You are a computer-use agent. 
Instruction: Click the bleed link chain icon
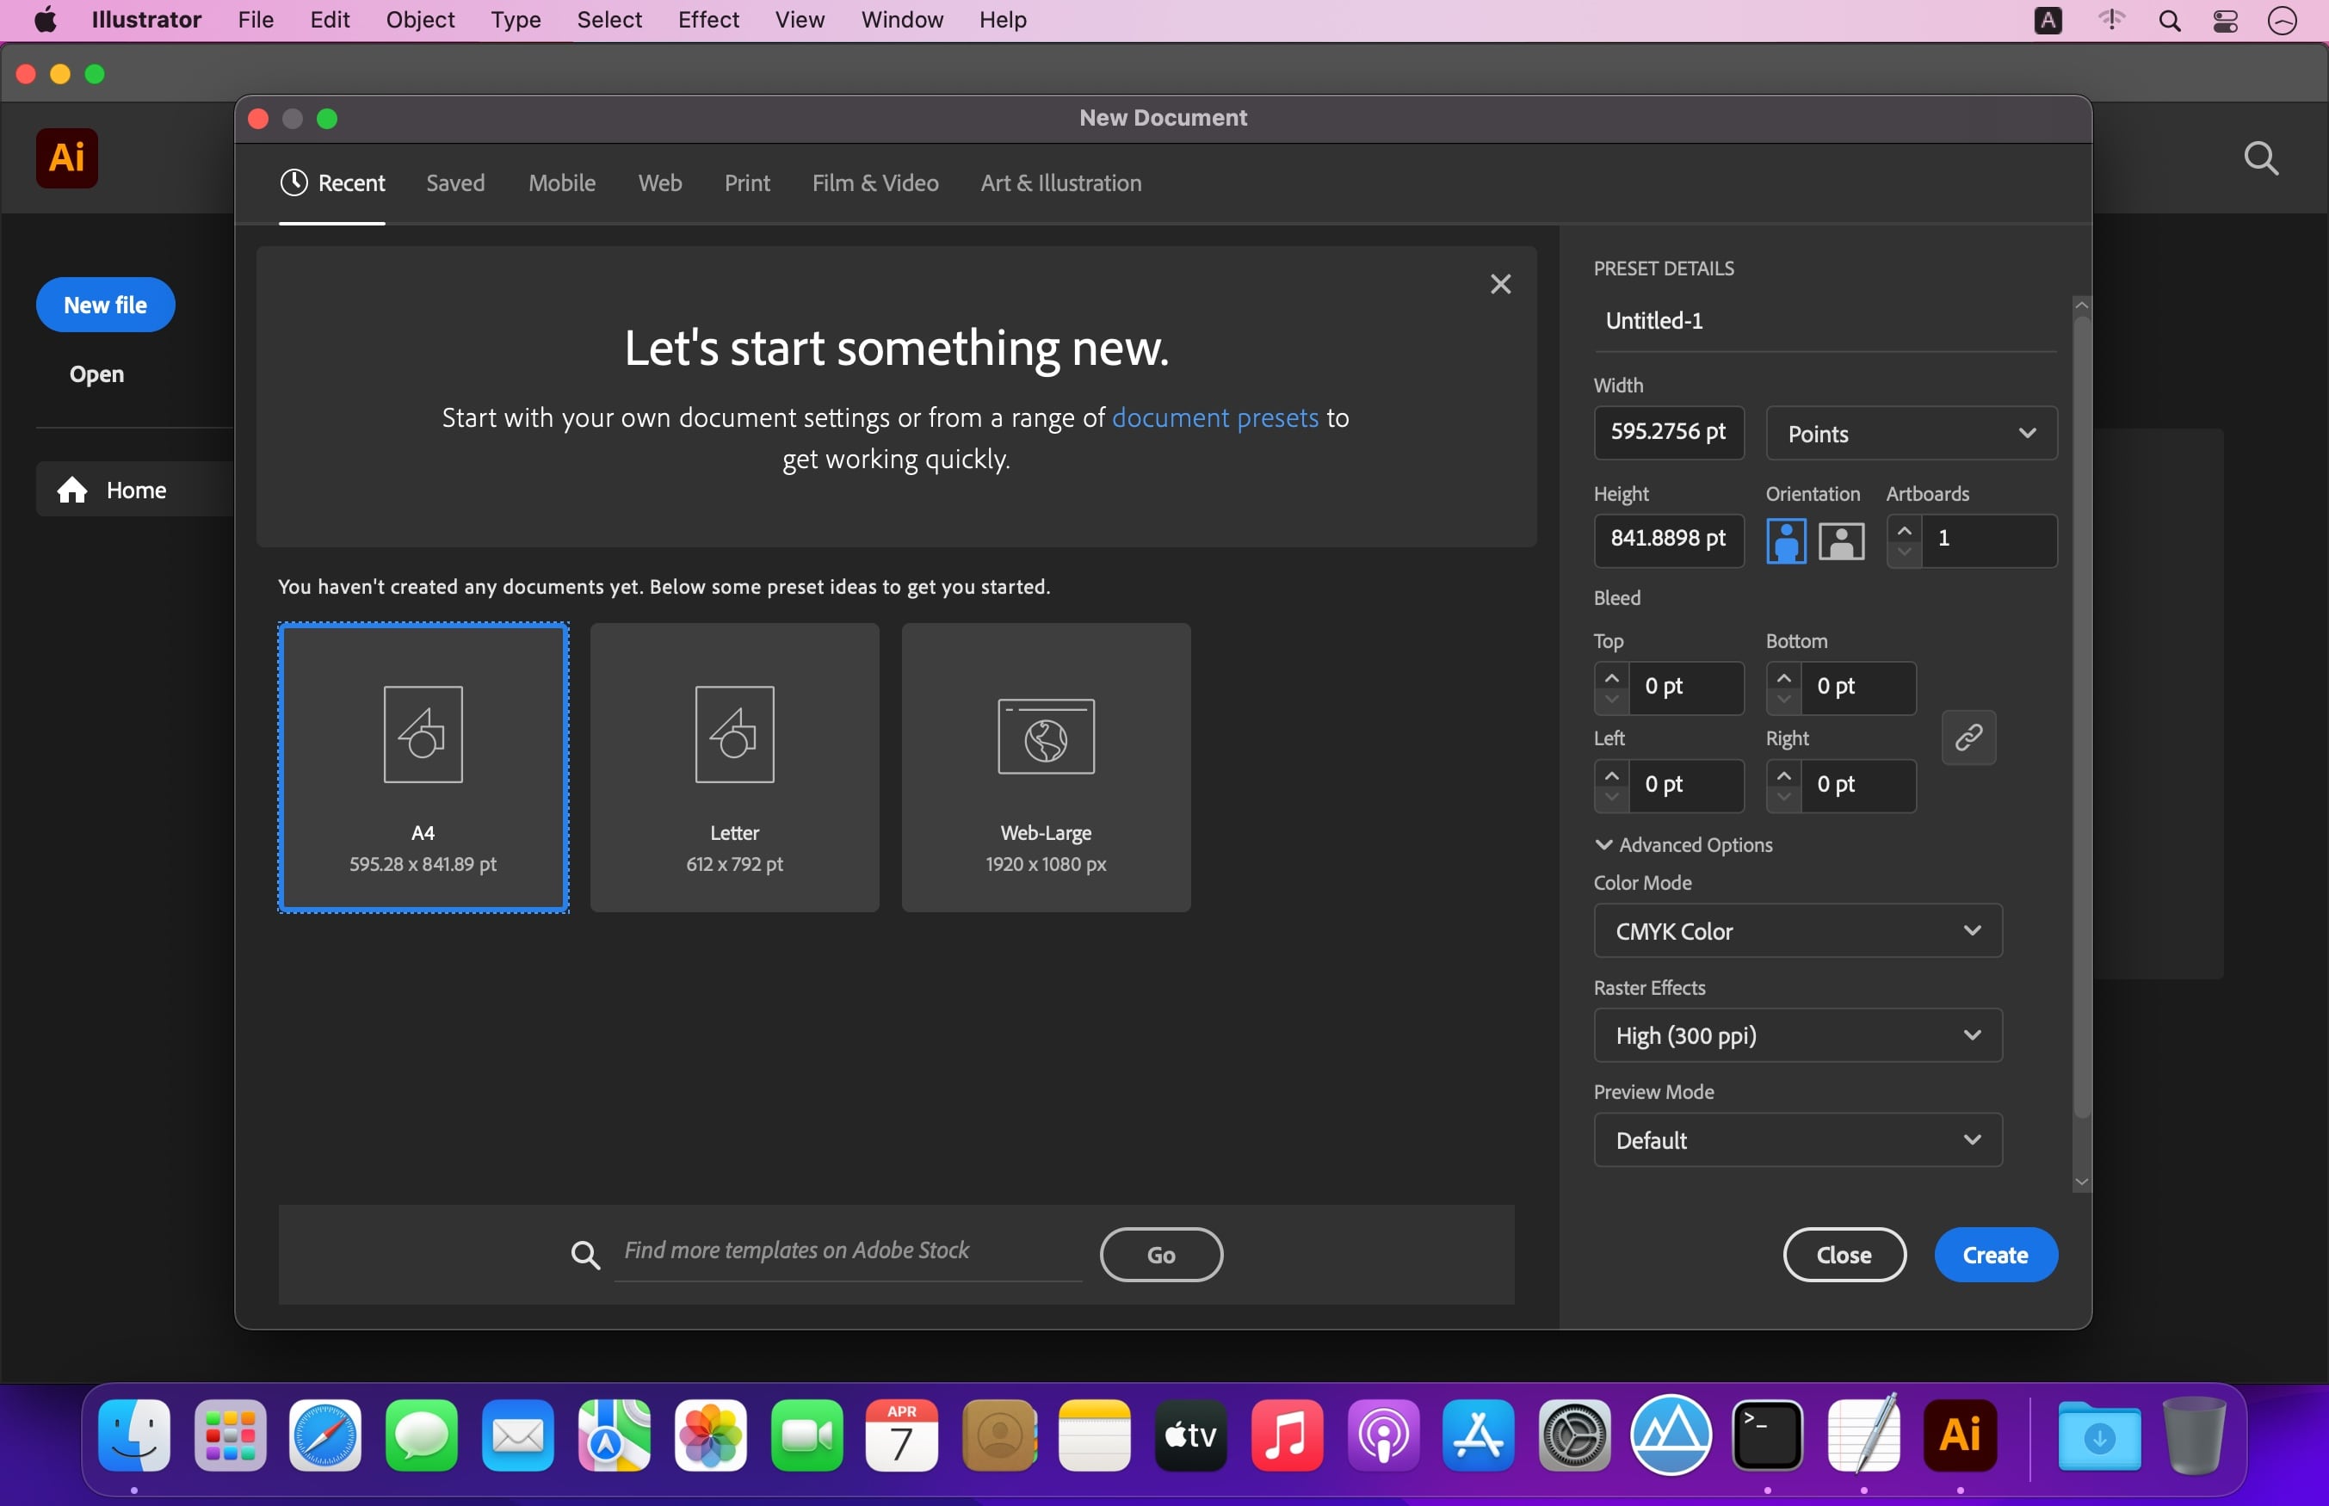(1968, 738)
